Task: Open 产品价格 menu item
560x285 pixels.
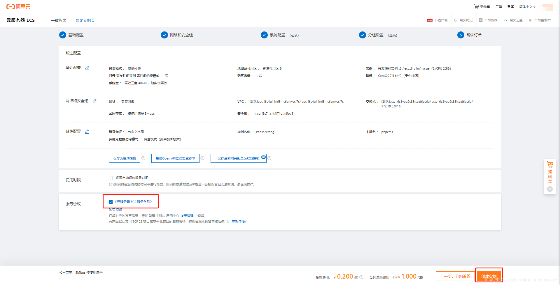Action: click(x=489, y=20)
